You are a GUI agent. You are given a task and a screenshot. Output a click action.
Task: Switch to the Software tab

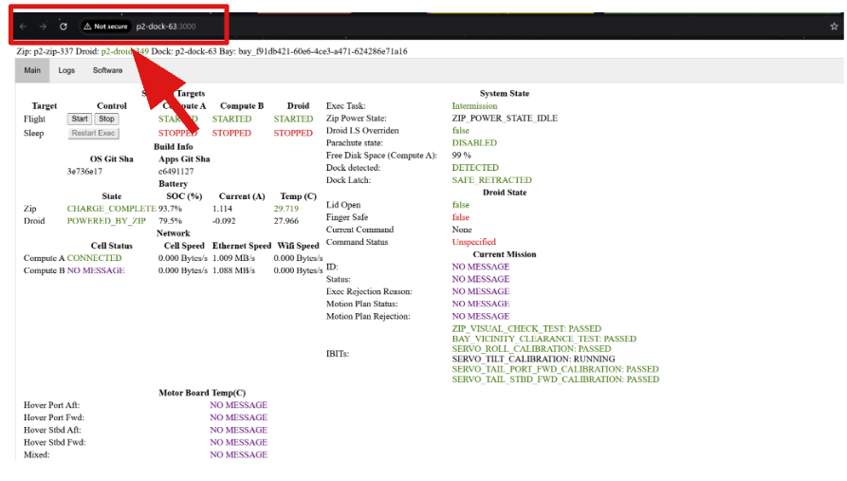click(107, 70)
